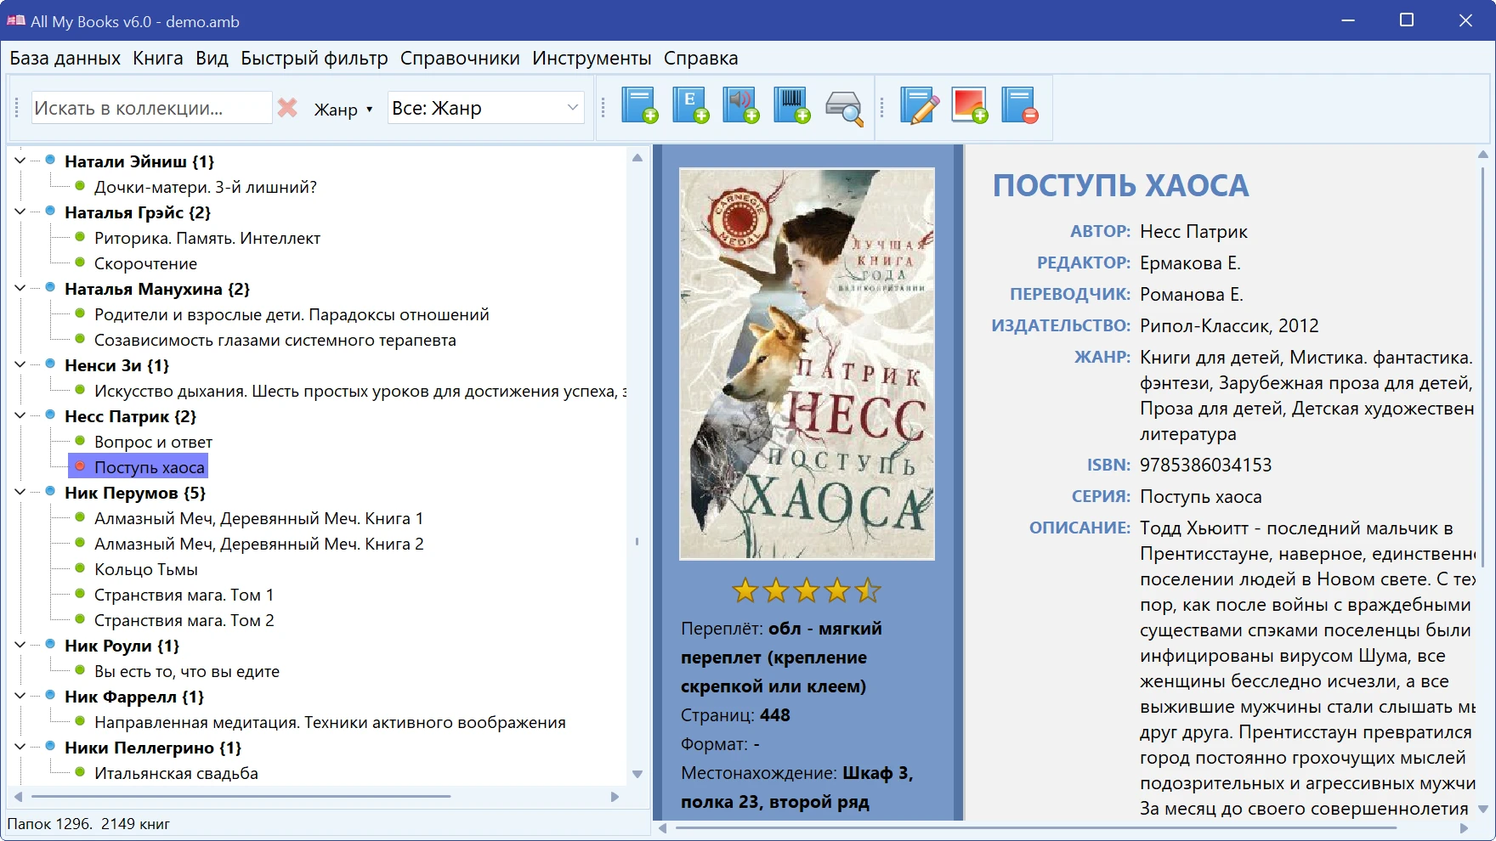
Task: Open the Инструменты menu
Action: coord(592,59)
